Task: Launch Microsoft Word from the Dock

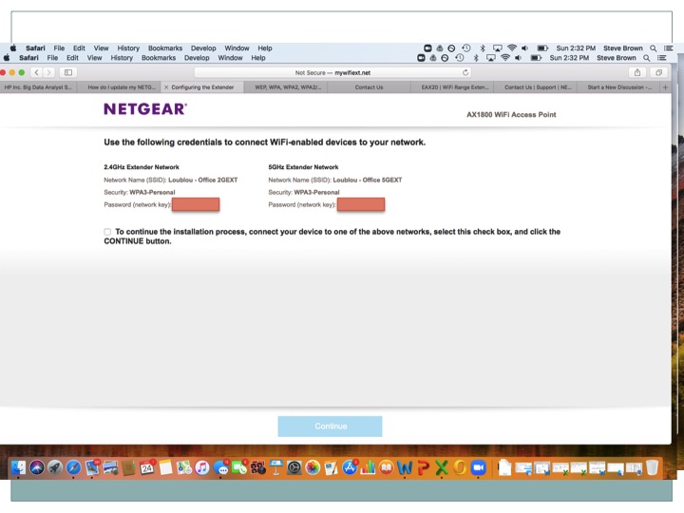Action: click(405, 468)
